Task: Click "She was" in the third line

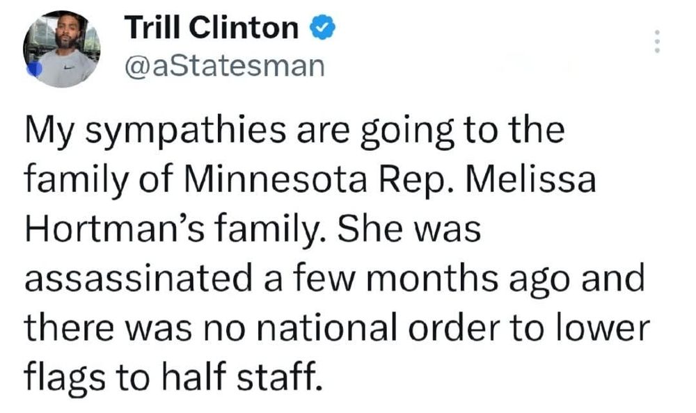Action: pos(411,230)
